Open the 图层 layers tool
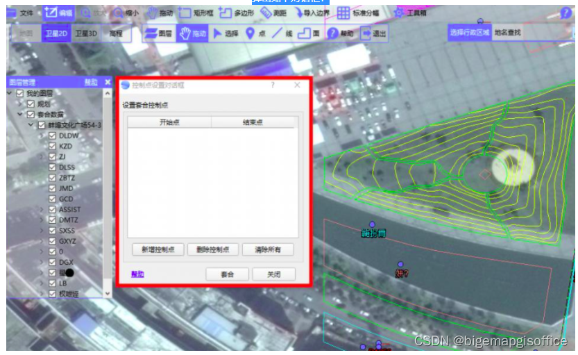Screen dimensions: 578x355 click(x=158, y=33)
